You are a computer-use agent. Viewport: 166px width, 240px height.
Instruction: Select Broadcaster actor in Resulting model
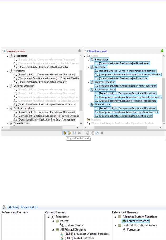101,60
